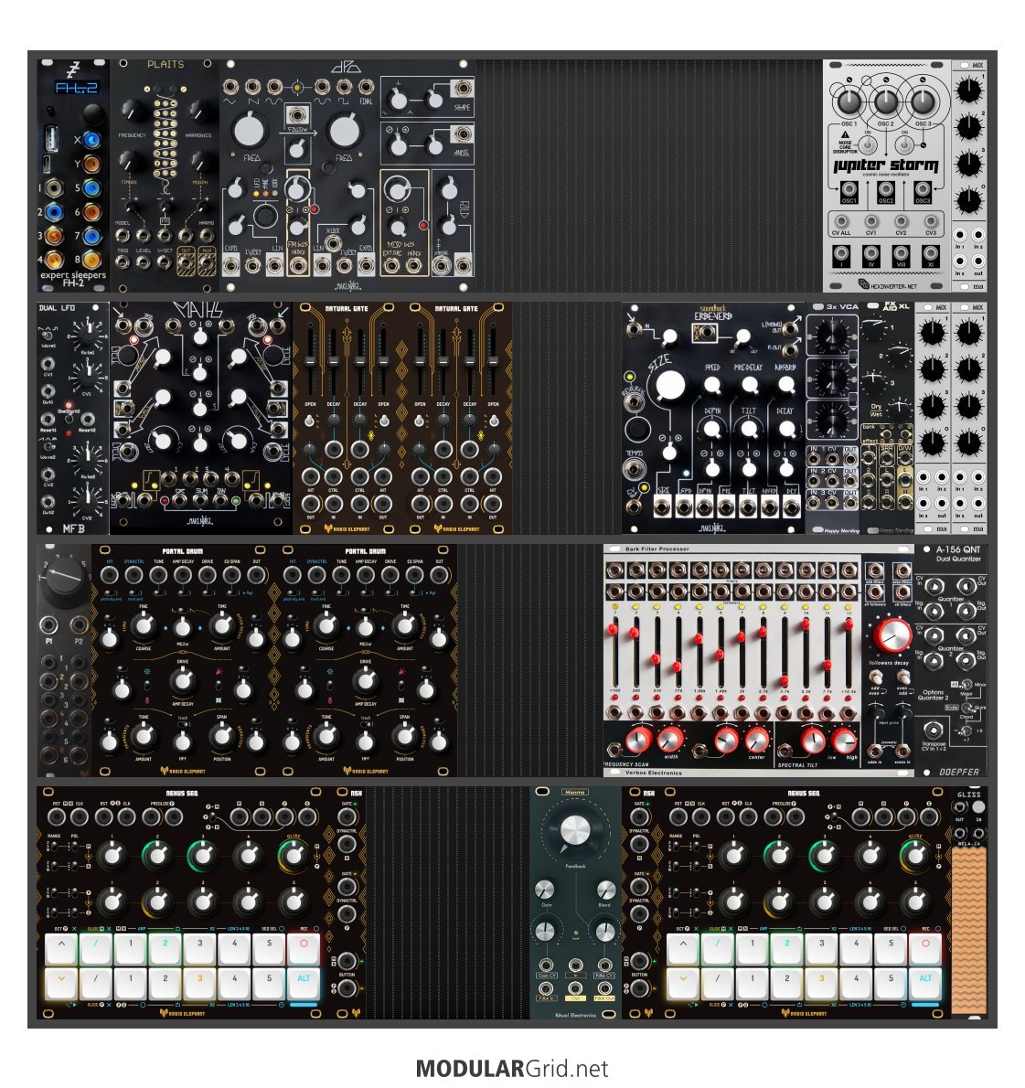The width and height of the screenshot is (1025, 1088).
Task: Click the PREDELAY knob on Erbe-Verb
Action: point(749,385)
